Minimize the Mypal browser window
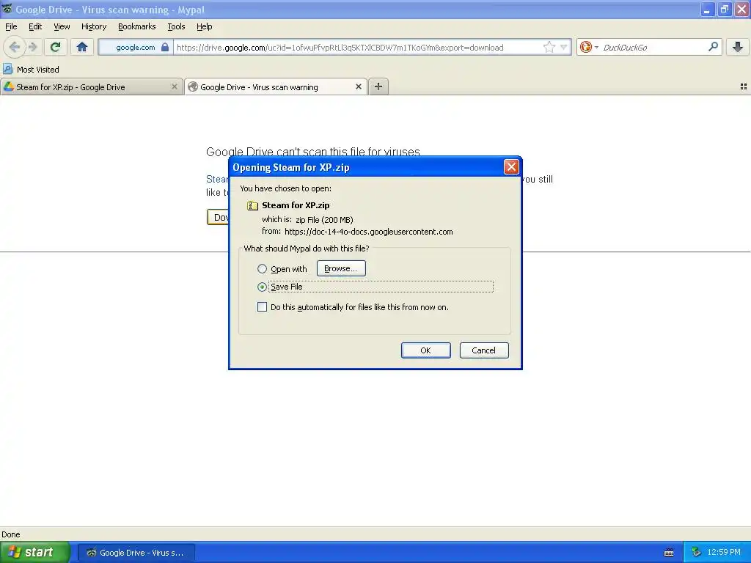Viewport: 751px width, 563px height. pos(707,9)
